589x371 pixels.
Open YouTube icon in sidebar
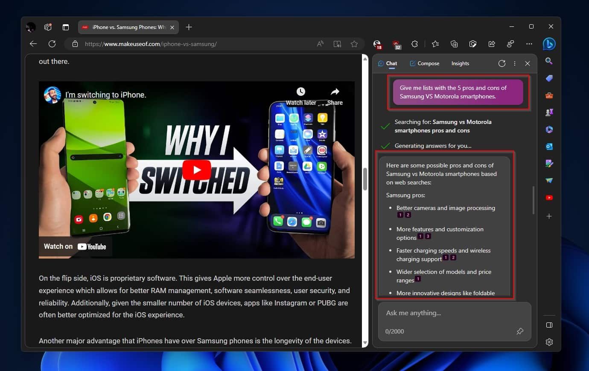pos(549,198)
